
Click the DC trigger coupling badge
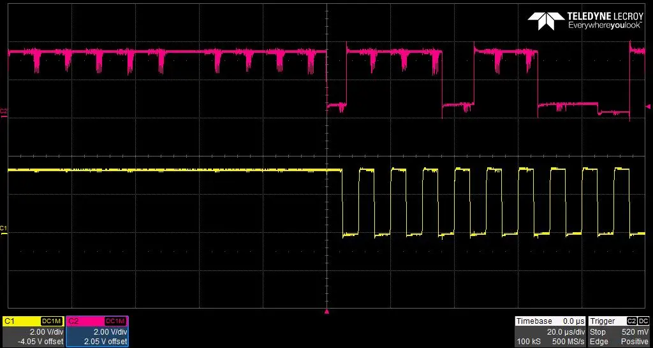(x=643, y=321)
